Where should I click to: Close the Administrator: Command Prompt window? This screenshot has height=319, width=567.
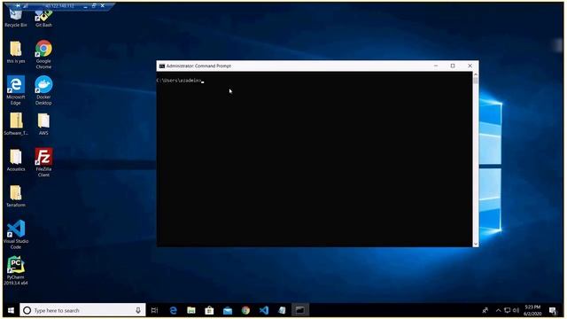coord(470,66)
